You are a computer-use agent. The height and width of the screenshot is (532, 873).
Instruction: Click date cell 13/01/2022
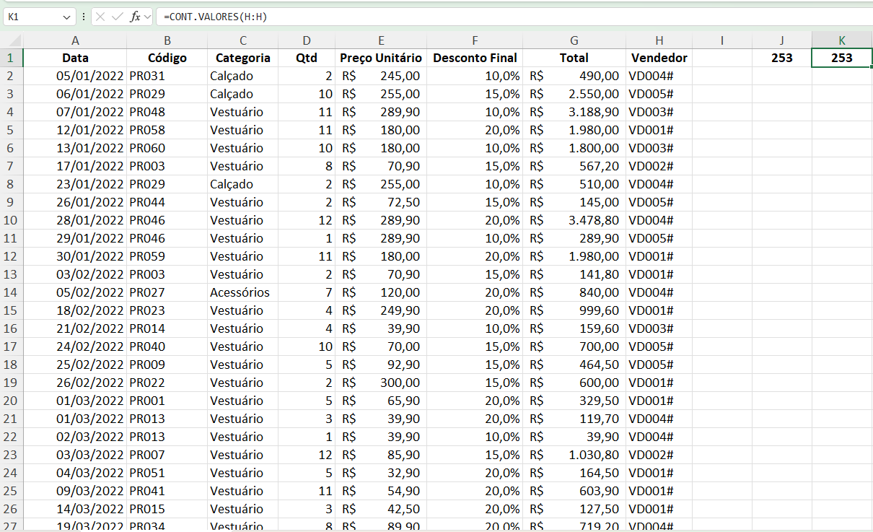click(x=75, y=148)
